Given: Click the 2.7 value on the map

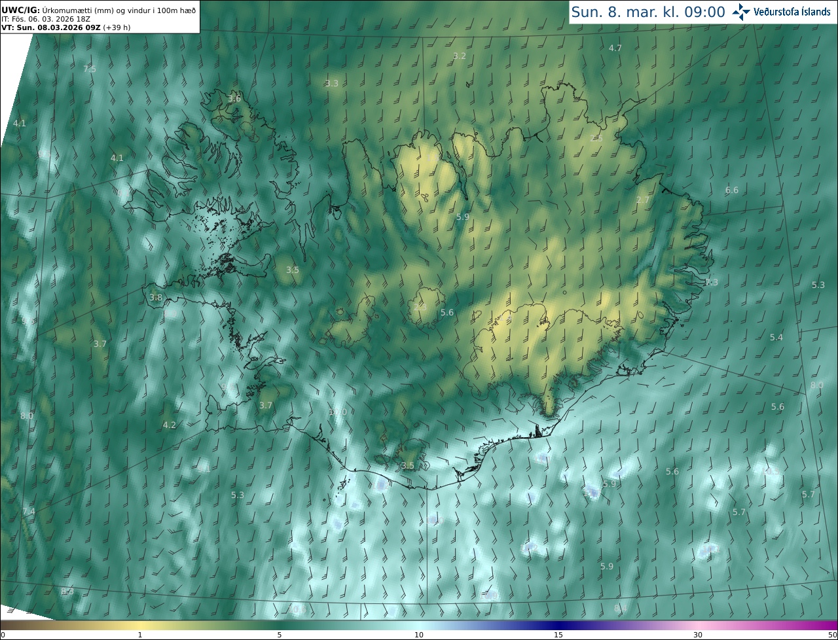Looking at the screenshot, I should 643,200.
